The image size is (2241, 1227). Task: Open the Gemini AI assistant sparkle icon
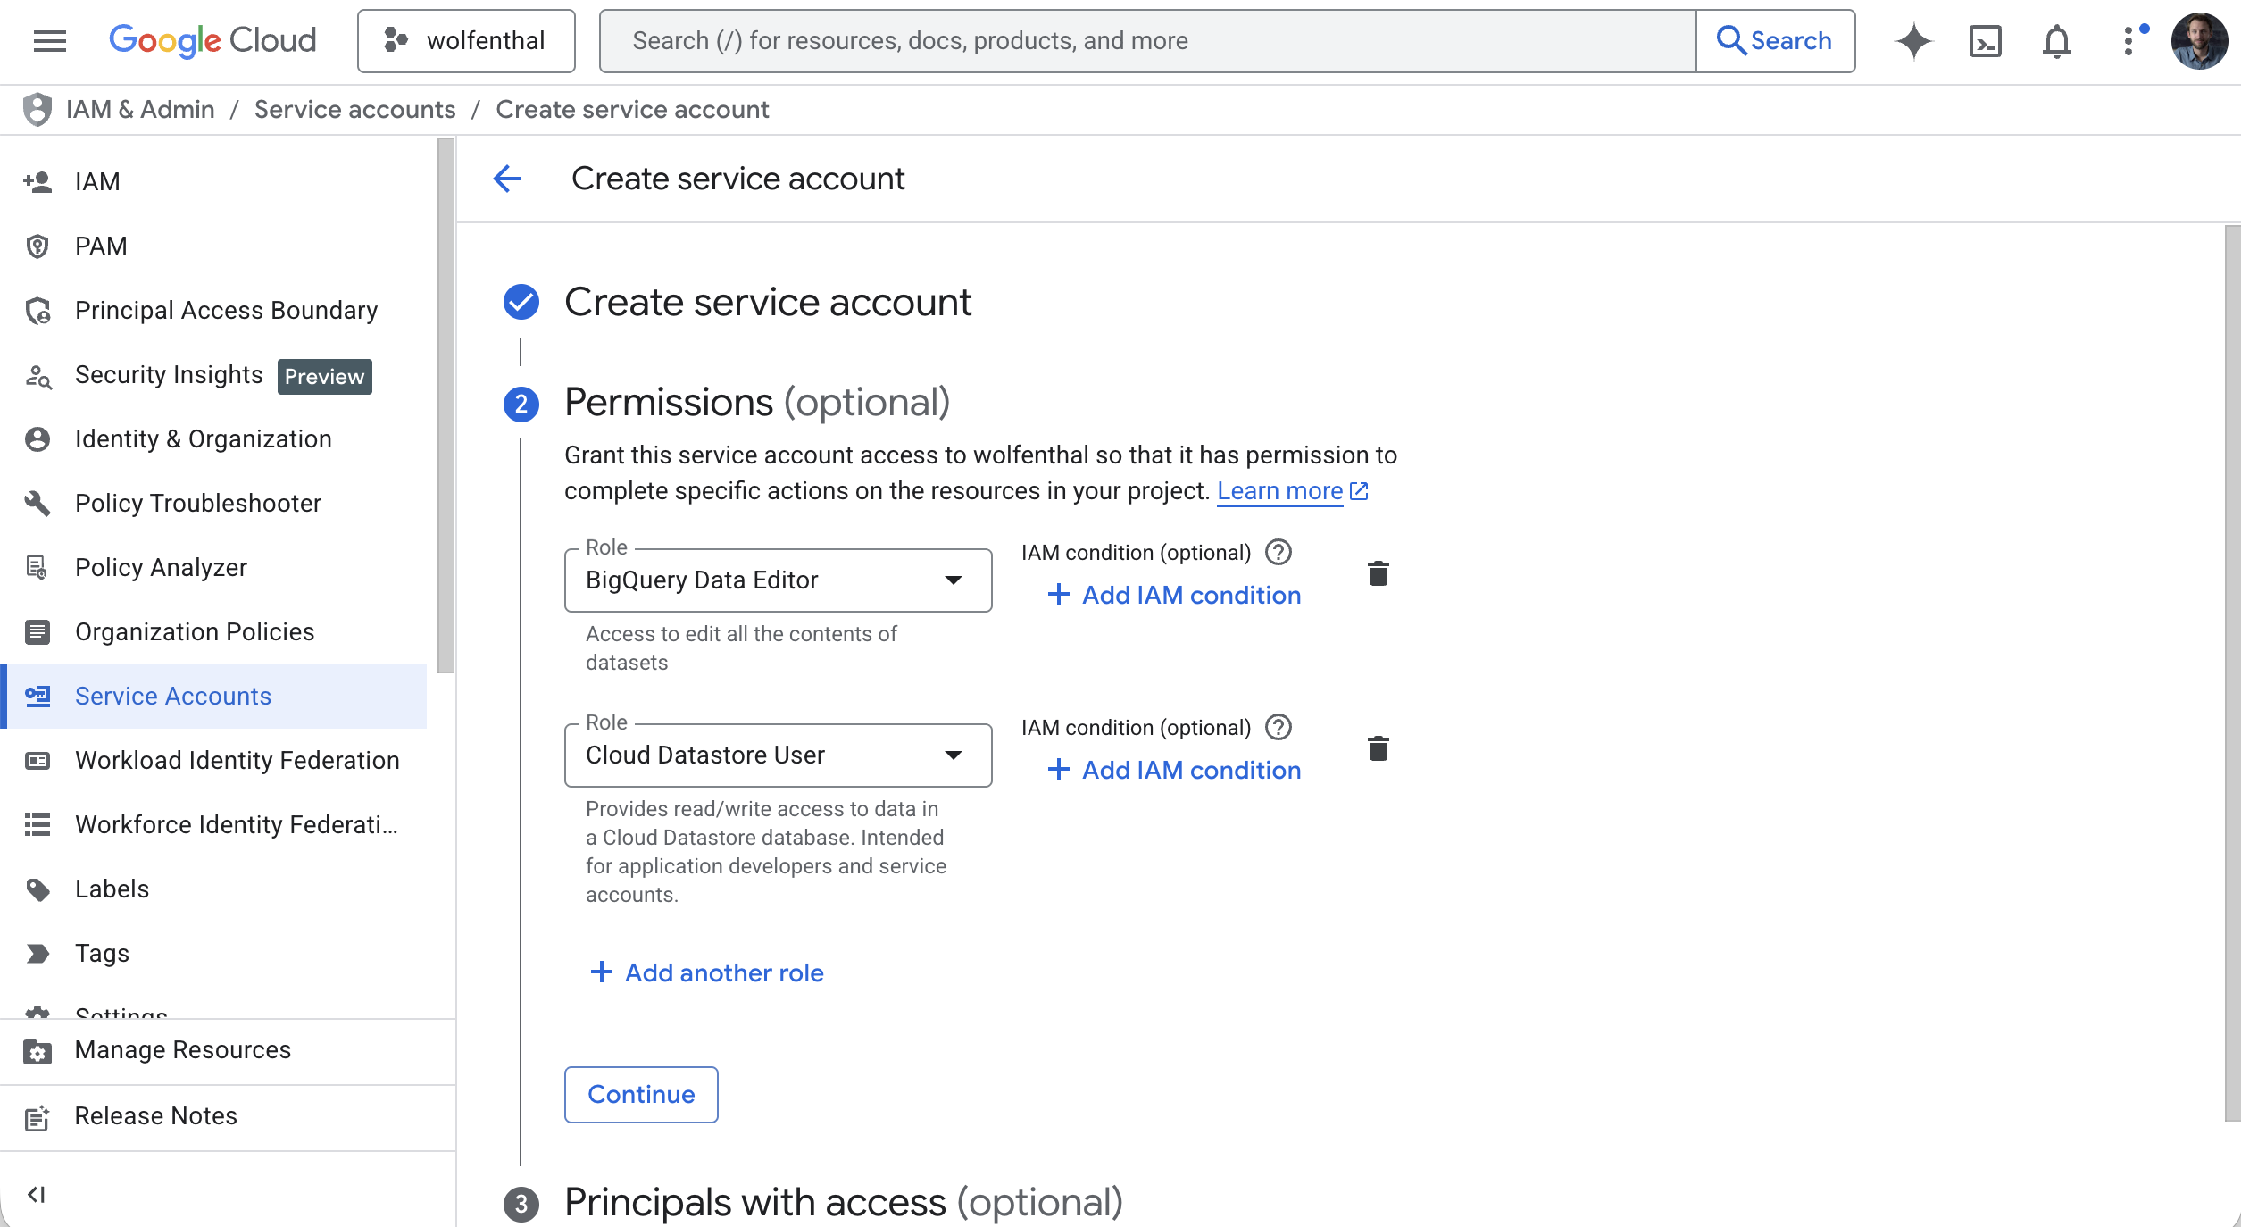tap(1913, 41)
